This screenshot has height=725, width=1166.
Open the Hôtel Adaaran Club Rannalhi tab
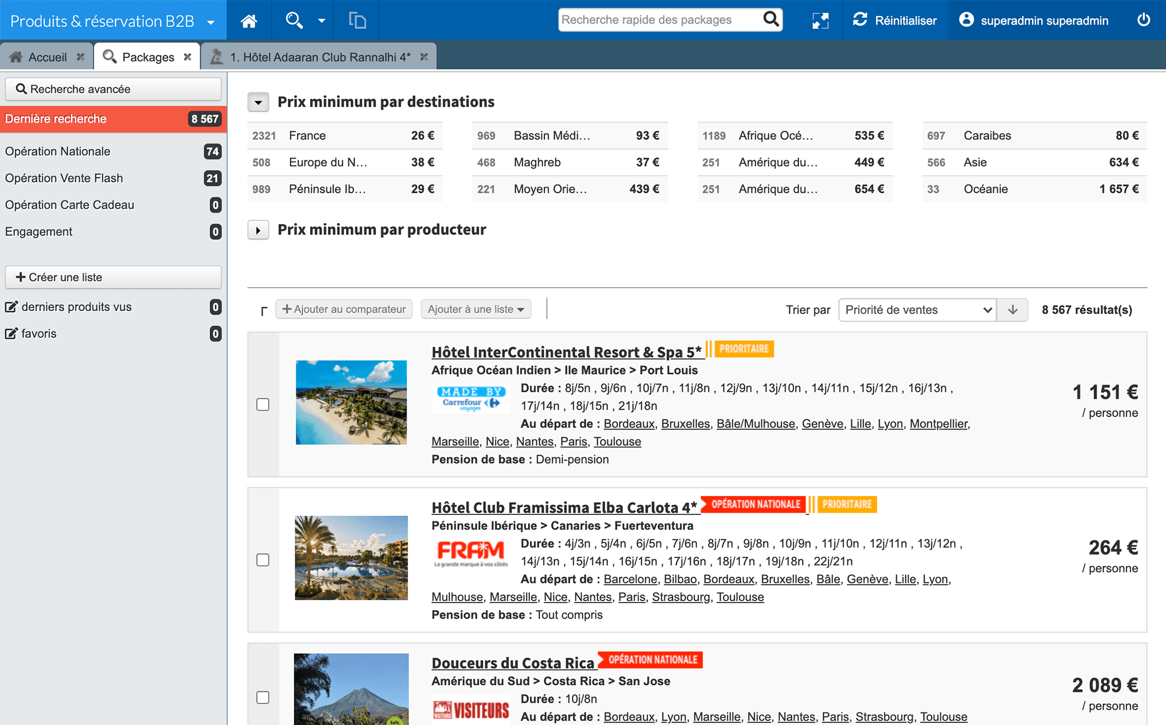tap(319, 57)
